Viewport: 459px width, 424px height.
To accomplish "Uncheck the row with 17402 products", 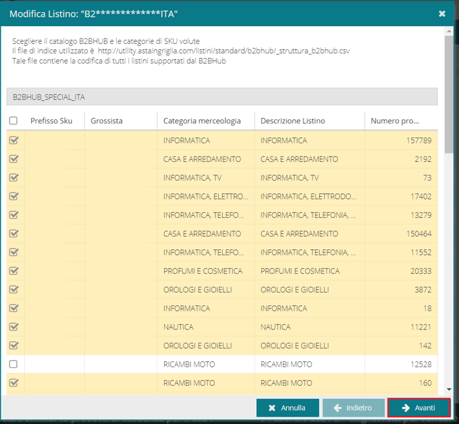I will pyautogui.click(x=13, y=196).
